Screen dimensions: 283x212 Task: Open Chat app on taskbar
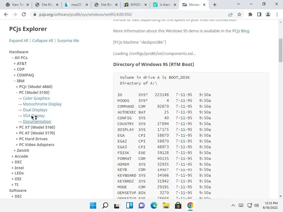pyautogui.click(x=142, y=205)
